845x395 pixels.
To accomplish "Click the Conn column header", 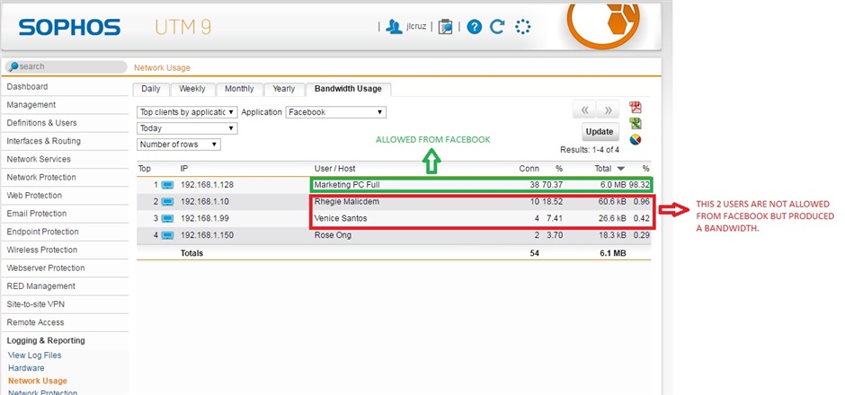I will (529, 169).
